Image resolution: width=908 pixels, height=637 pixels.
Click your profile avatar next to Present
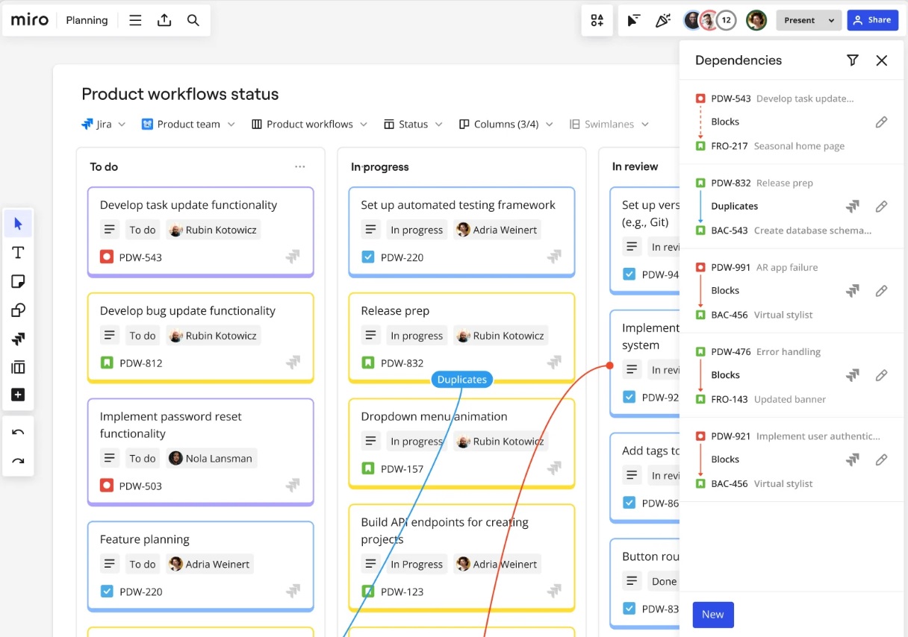click(x=756, y=20)
